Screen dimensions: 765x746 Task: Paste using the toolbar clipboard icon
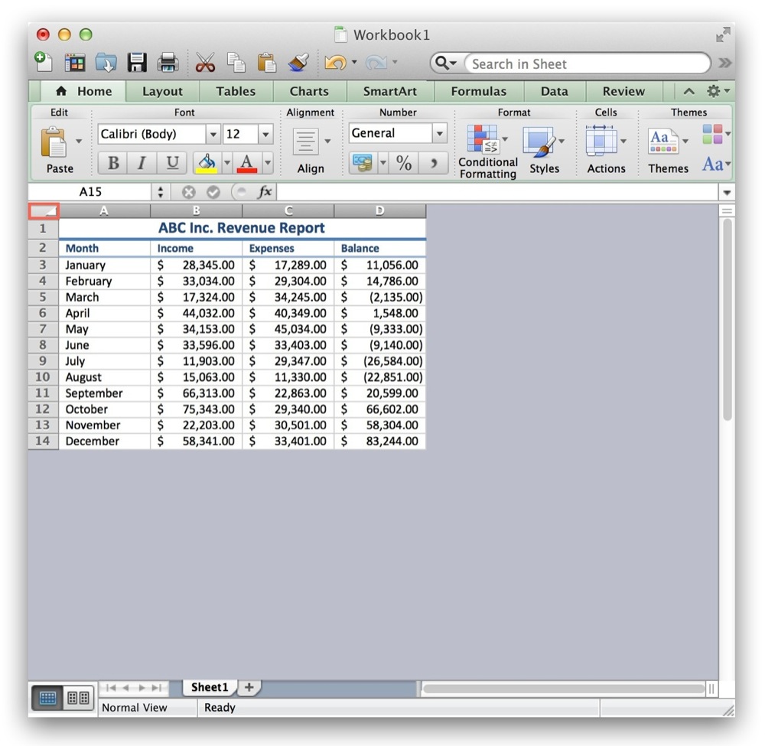267,63
